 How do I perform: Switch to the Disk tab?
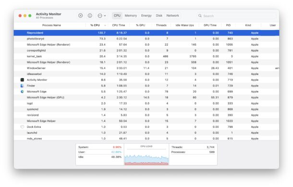(x=159, y=15)
